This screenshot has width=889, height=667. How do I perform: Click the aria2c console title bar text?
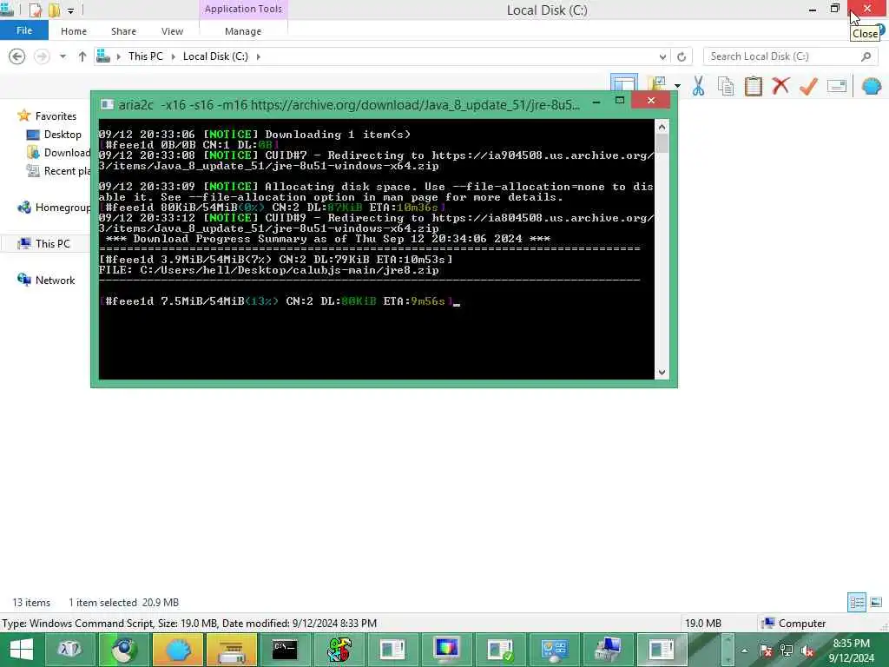[x=349, y=105]
